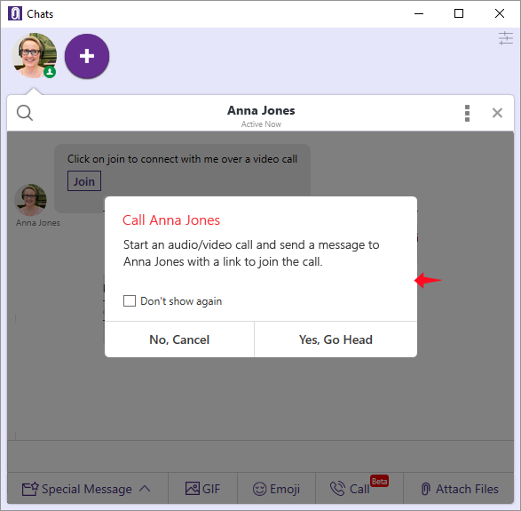This screenshot has width=521, height=511.
Task: Click the Chats app logo icon
Action: tap(14, 13)
